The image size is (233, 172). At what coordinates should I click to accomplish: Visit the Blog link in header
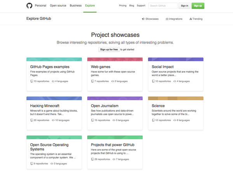coord(132,6)
